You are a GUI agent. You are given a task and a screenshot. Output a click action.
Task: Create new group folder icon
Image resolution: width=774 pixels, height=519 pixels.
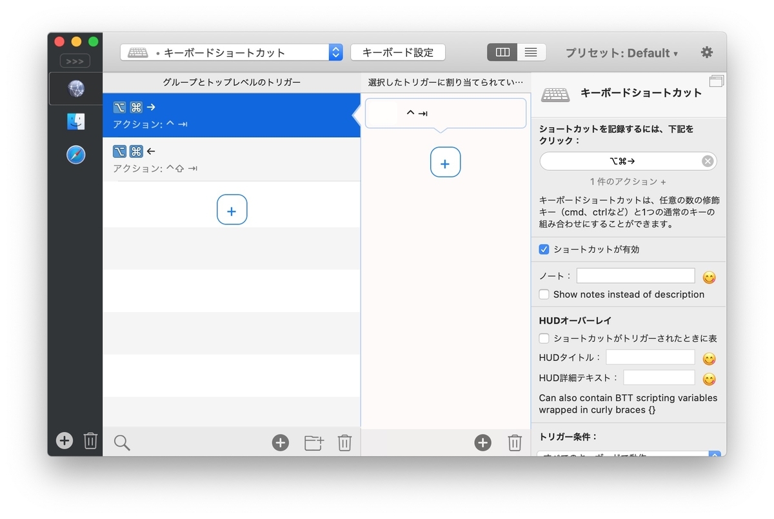[314, 442]
